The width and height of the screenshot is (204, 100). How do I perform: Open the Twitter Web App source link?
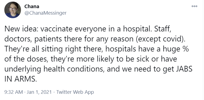pos(75,92)
